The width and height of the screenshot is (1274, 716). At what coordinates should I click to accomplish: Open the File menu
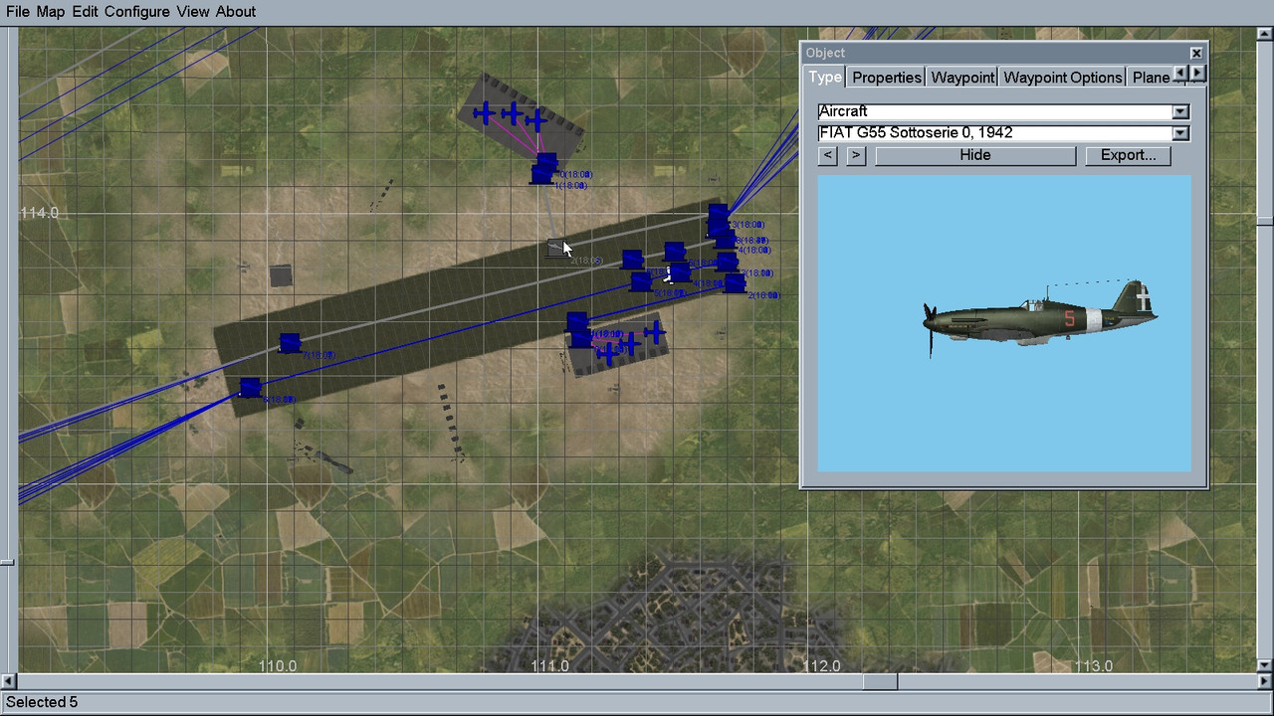pyautogui.click(x=18, y=12)
